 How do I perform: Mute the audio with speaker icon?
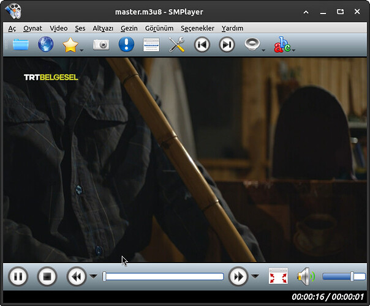(305, 277)
